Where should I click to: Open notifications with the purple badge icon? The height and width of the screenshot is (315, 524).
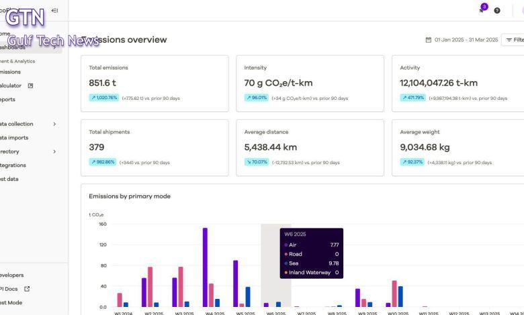(482, 10)
